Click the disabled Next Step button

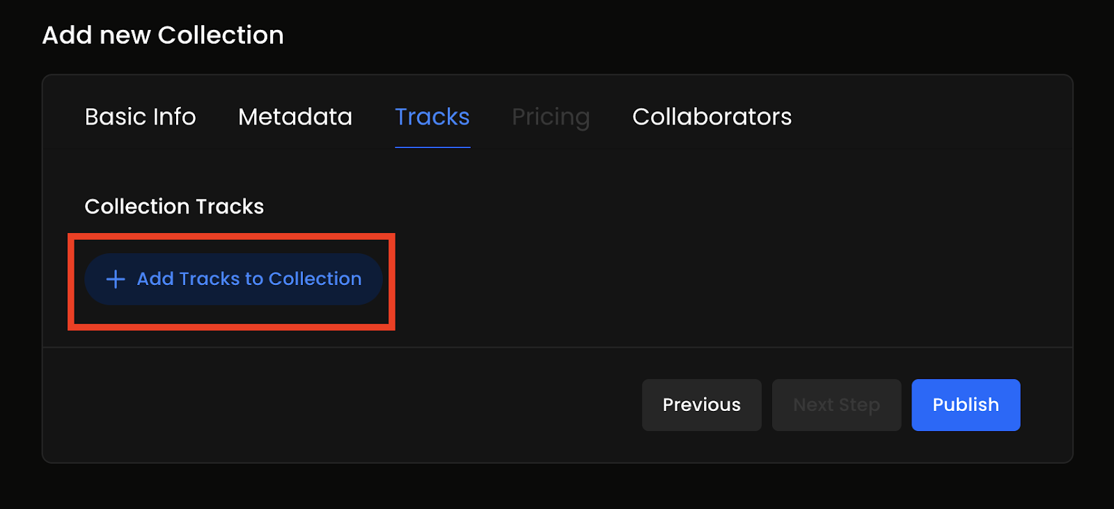coord(836,405)
